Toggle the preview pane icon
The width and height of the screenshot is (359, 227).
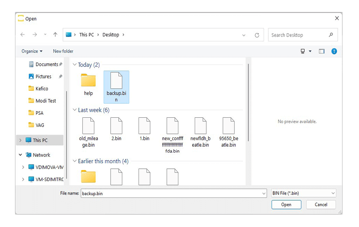(322, 51)
